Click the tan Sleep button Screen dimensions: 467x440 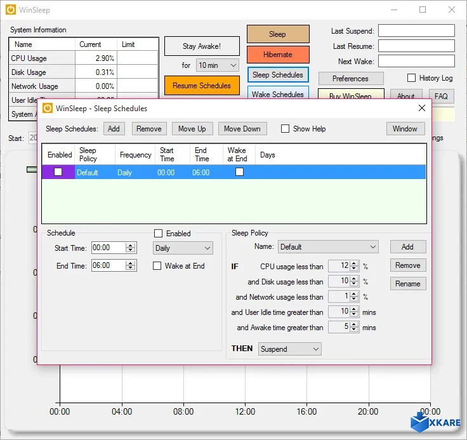click(x=278, y=34)
